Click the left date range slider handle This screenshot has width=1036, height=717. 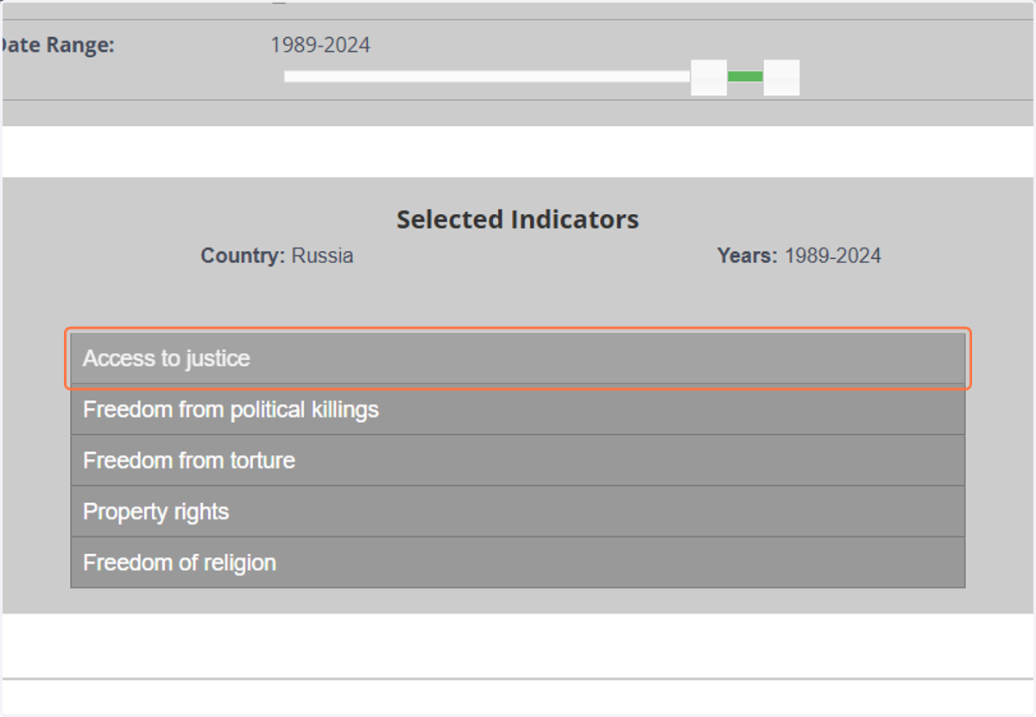pyautogui.click(x=709, y=78)
